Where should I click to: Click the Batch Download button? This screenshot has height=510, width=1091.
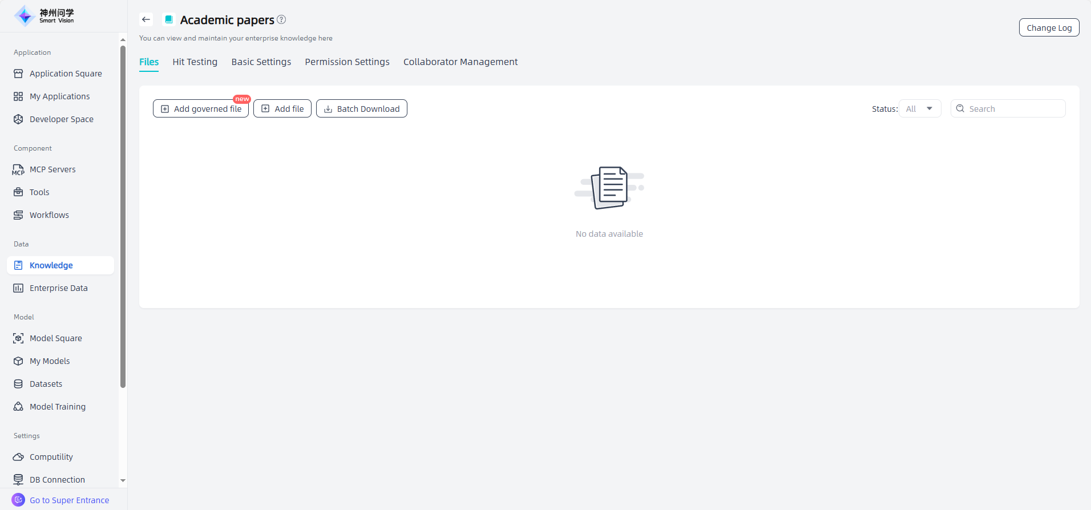361,108
